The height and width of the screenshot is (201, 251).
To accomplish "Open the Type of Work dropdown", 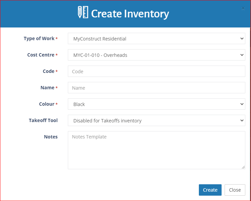I will coord(156,38).
